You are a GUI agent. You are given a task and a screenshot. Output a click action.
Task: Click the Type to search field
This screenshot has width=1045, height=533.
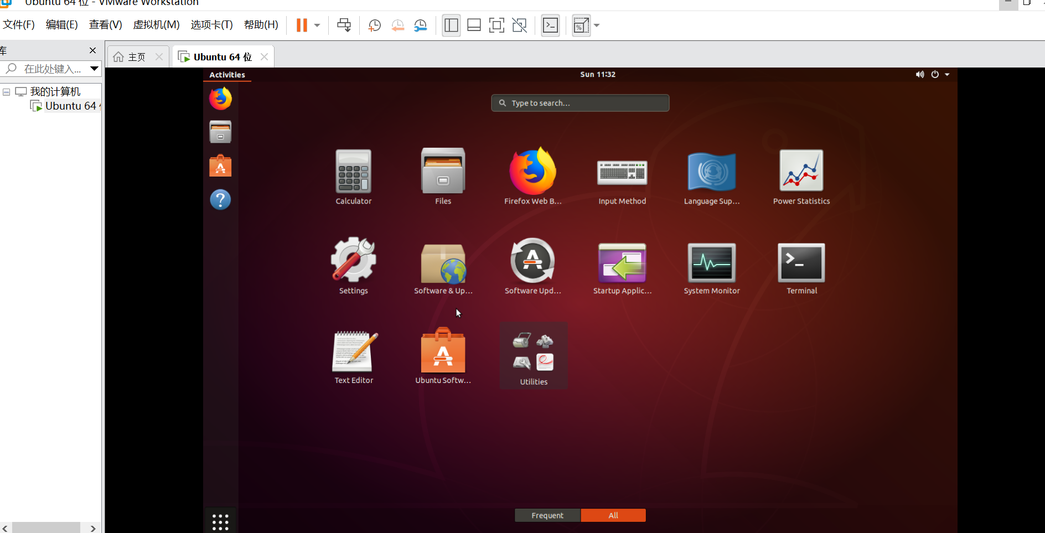click(x=580, y=103)
